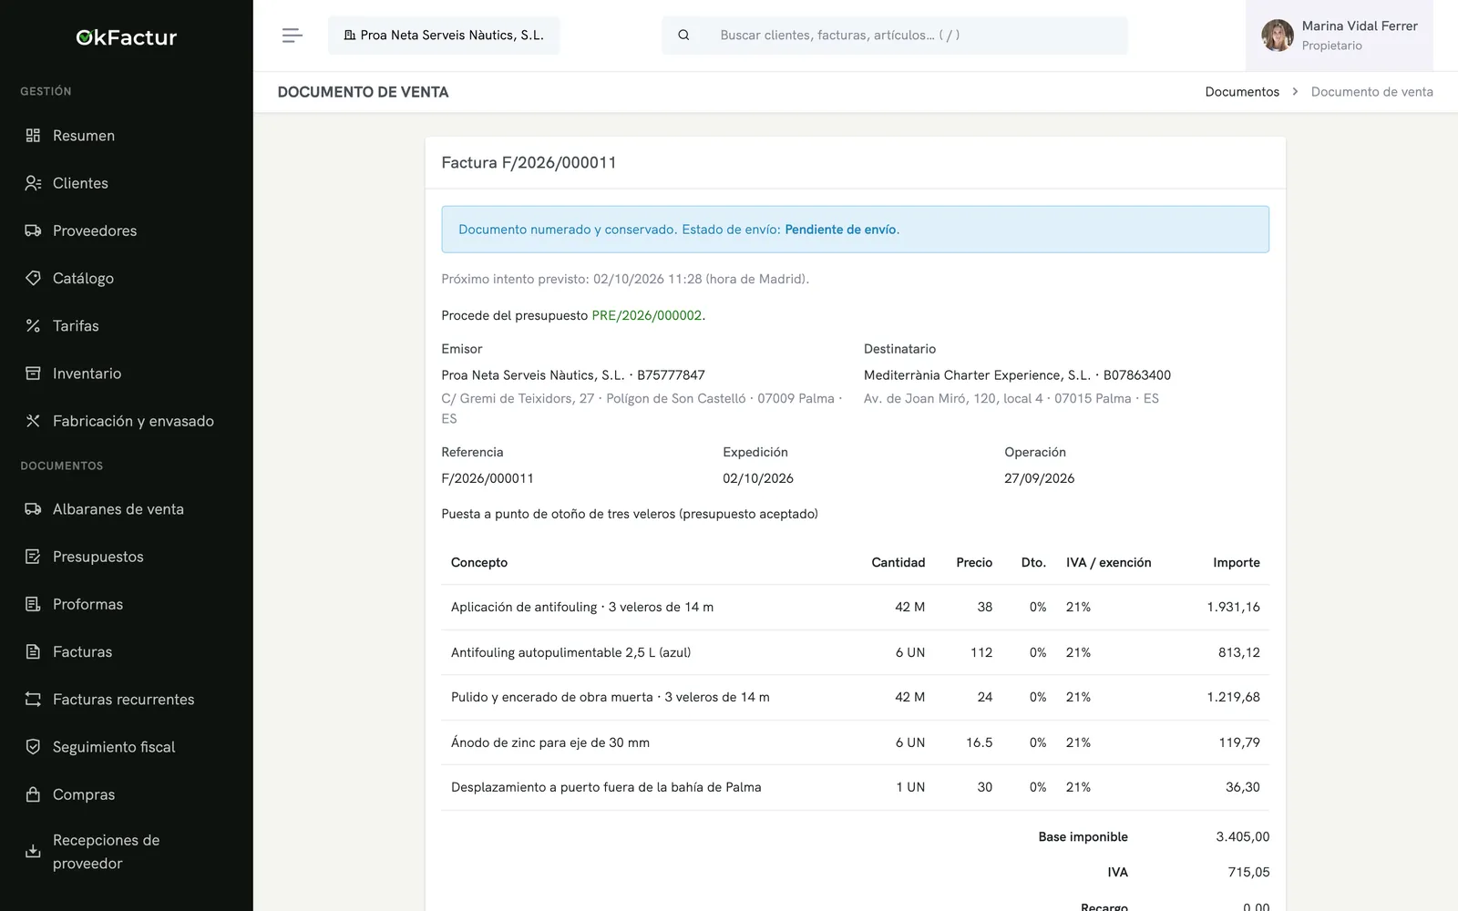
Task: Click the Aplicación de antifouling line concept
Action: coord(582,607)
